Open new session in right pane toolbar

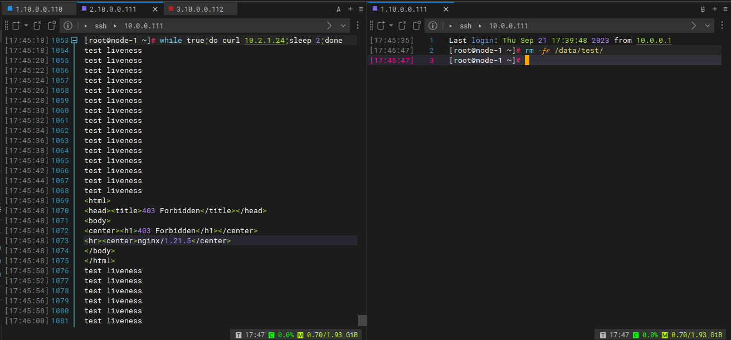tap(381, 26)
